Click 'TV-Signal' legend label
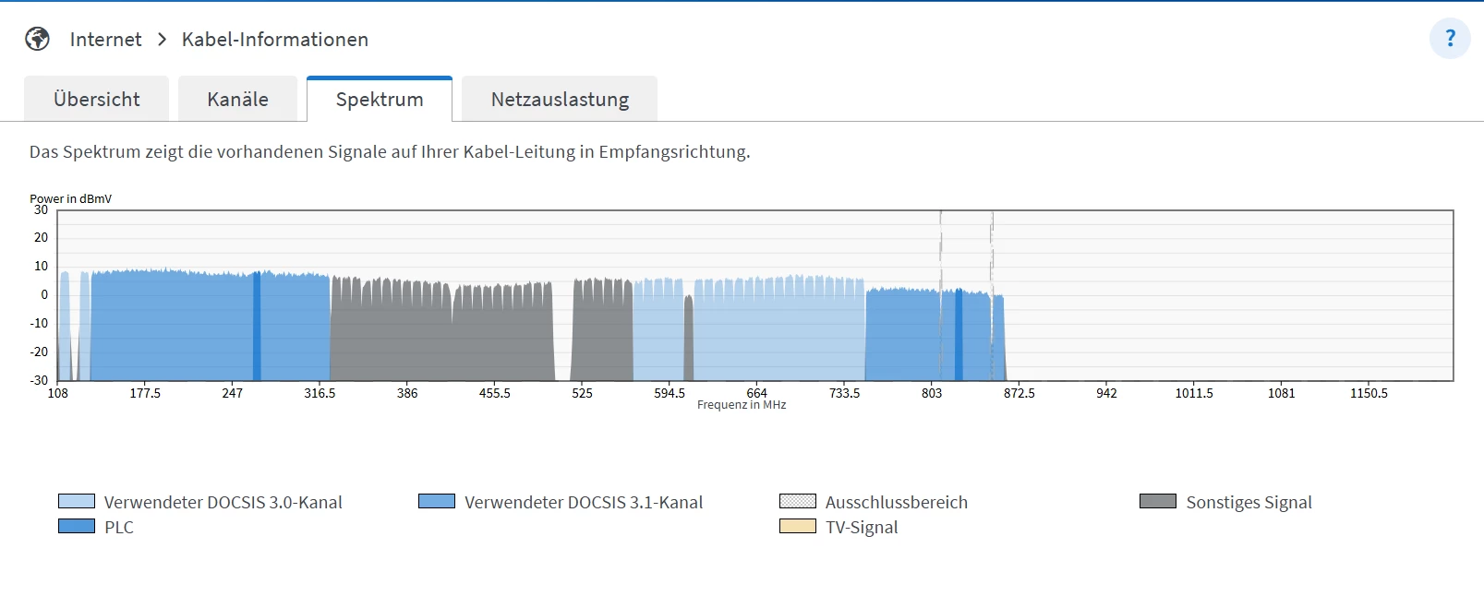 (x=862, y=527)
